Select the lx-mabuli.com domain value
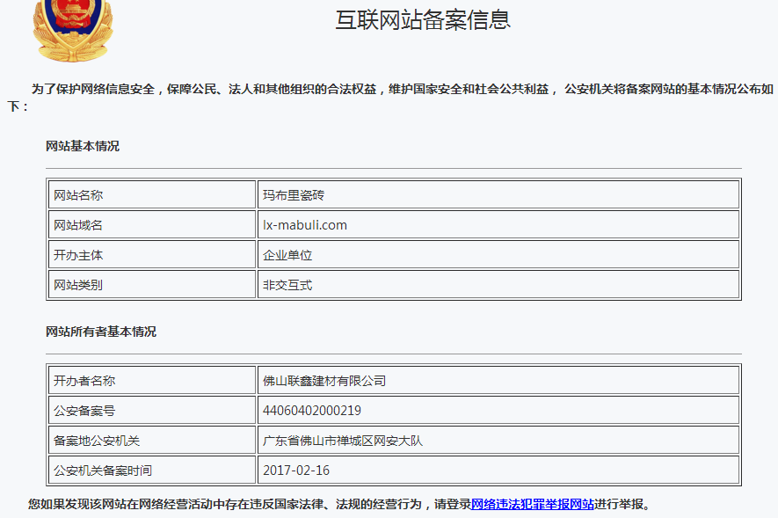 pos(305,225)
